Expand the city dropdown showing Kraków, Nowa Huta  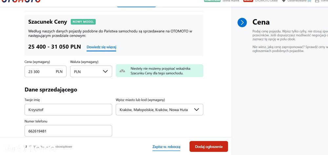point(159,110)
